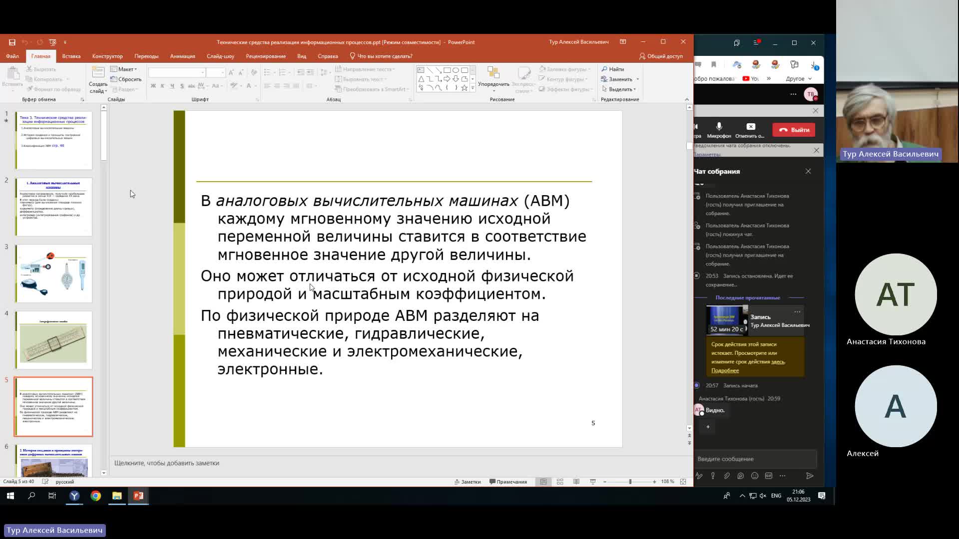
Task: Open the GIF picker in chat toolbar
Action: [x=769, y=476]
